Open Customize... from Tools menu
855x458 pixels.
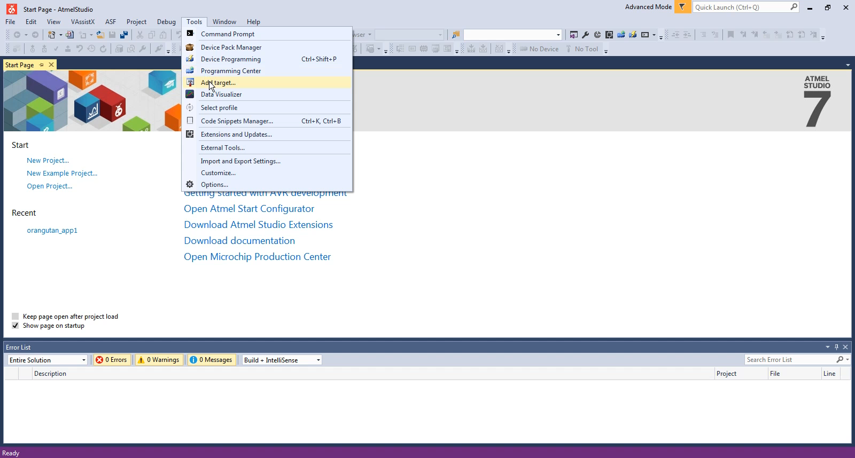267,172
